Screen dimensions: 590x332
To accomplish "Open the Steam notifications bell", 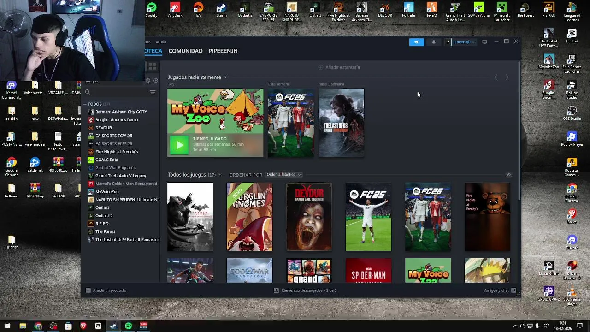I will click(x=433, y=42).
